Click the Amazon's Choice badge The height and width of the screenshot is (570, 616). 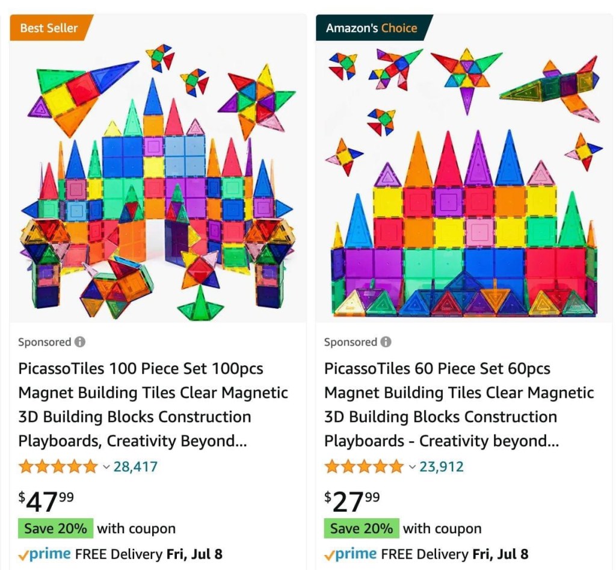pos(371,28)
